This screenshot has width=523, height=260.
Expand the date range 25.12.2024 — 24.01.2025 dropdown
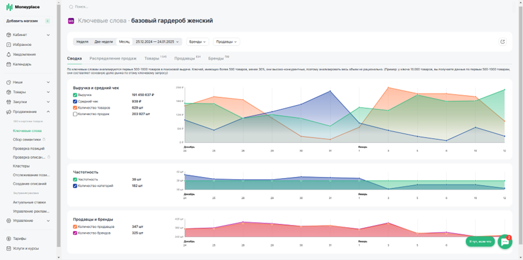(x=157, y=42)
